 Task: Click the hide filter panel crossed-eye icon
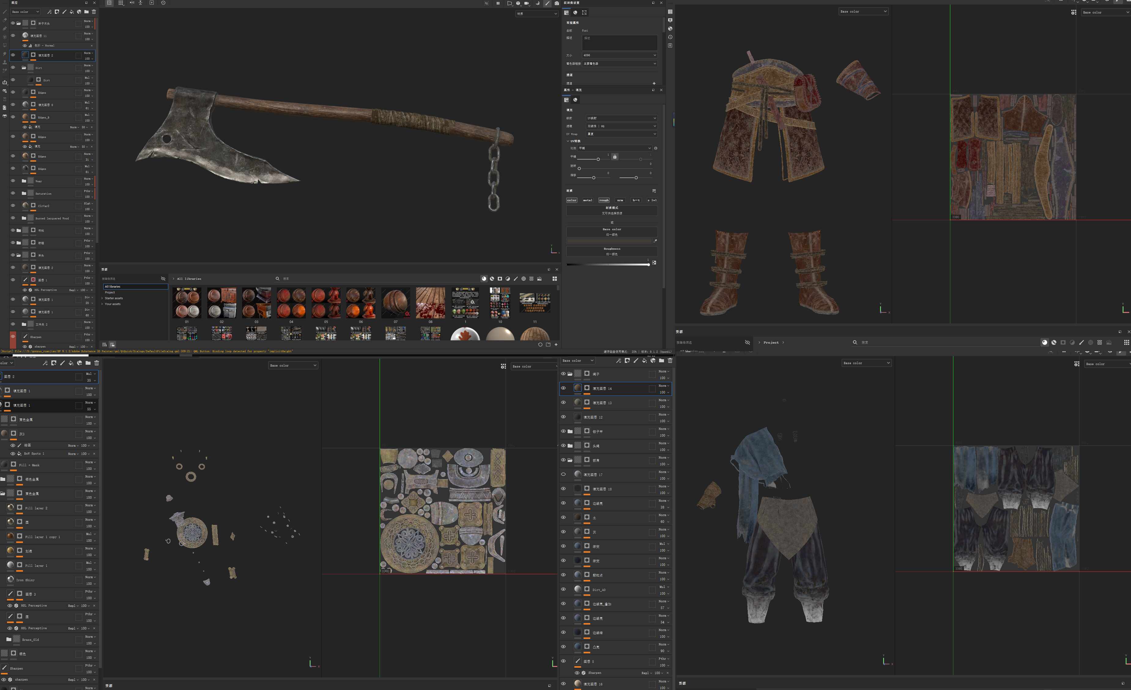[x=163, y=279]
